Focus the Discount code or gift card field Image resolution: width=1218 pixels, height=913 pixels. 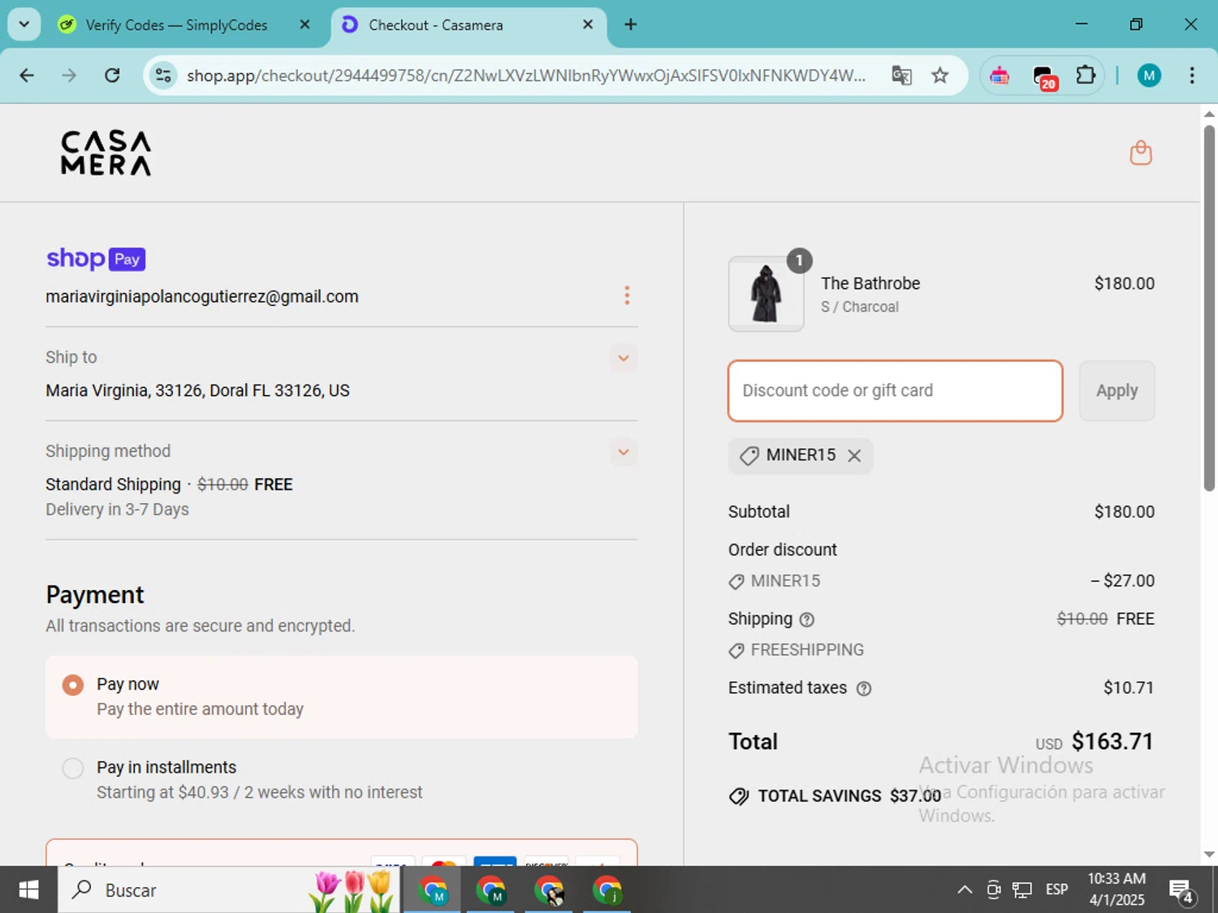(x=896, y=391)
